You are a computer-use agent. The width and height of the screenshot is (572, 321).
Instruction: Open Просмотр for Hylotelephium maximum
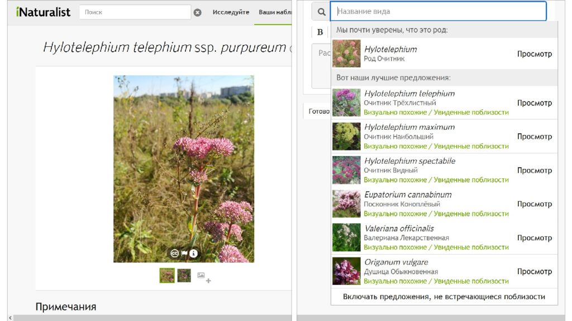(x=535, y=137)
